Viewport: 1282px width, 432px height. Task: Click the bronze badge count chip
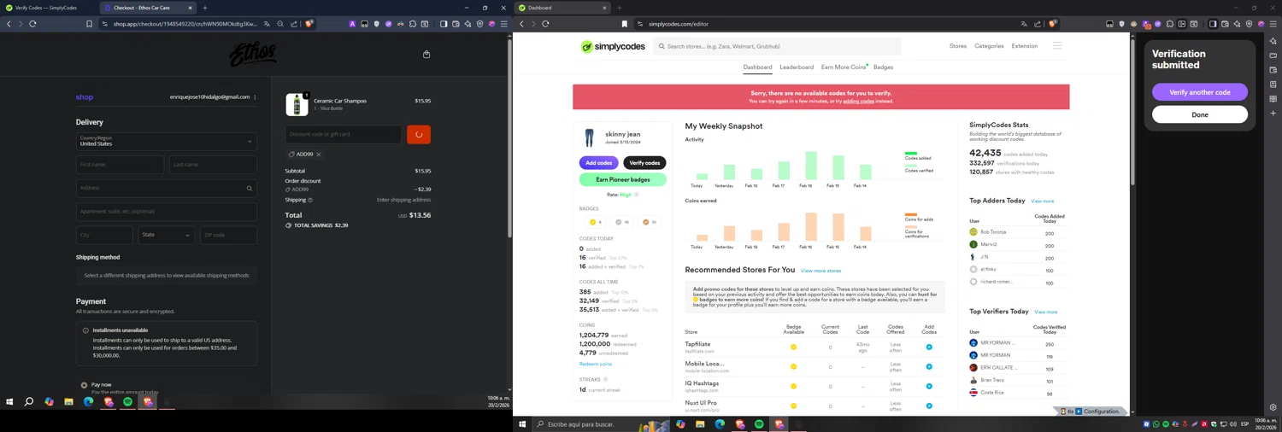[650, 223]
